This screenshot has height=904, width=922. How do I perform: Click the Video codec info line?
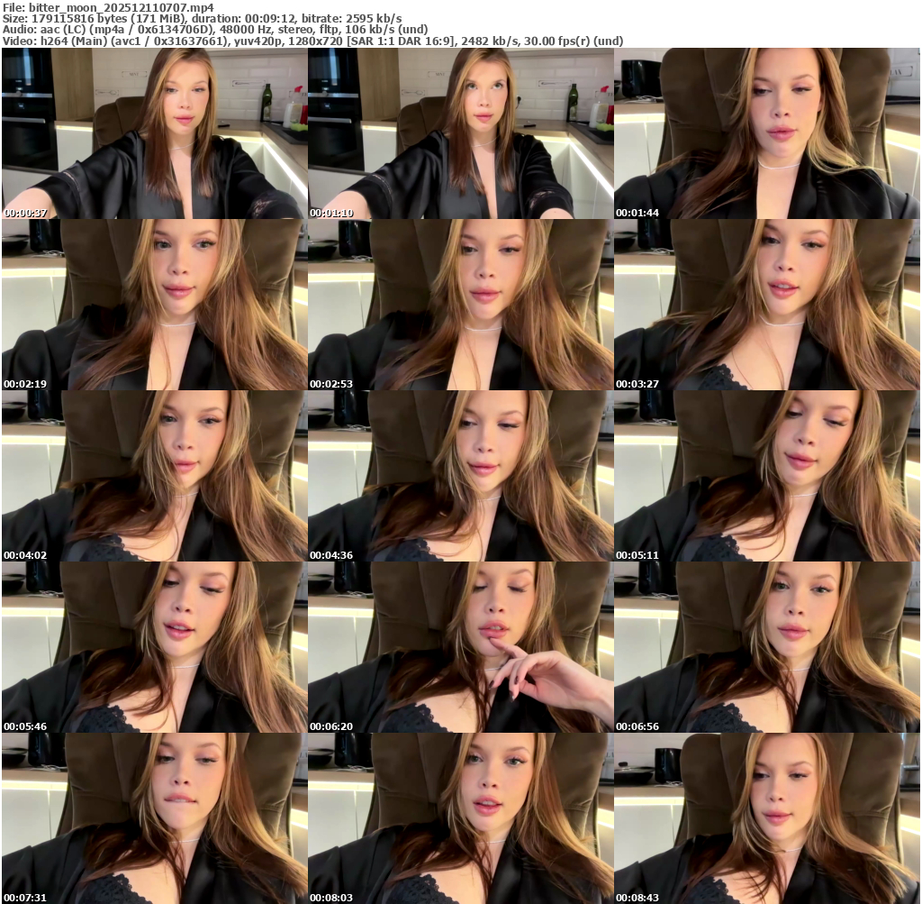pos(312,41)
